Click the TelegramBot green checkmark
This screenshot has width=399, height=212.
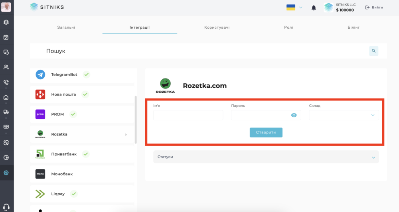click(87, 75)
